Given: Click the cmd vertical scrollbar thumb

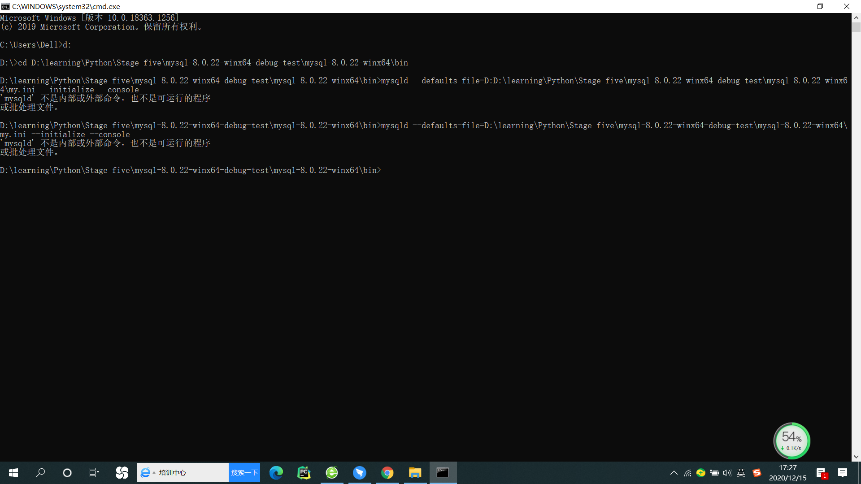Looking at the screenshot, I should pyautogui.click(x=856, y=27).
